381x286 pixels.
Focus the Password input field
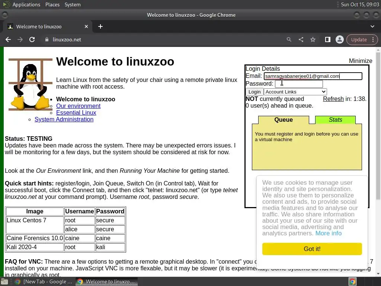pyautogui.click(x=299, y=84)
